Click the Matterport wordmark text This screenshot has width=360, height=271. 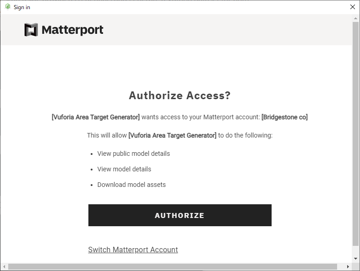[72, 30]
